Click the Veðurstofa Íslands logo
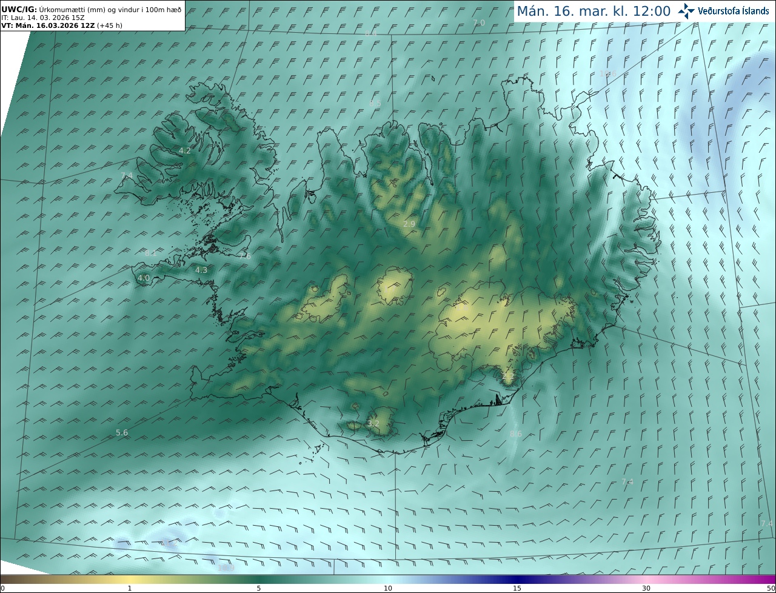The width and height of the screenshot is (776, 593). (723, 11)
